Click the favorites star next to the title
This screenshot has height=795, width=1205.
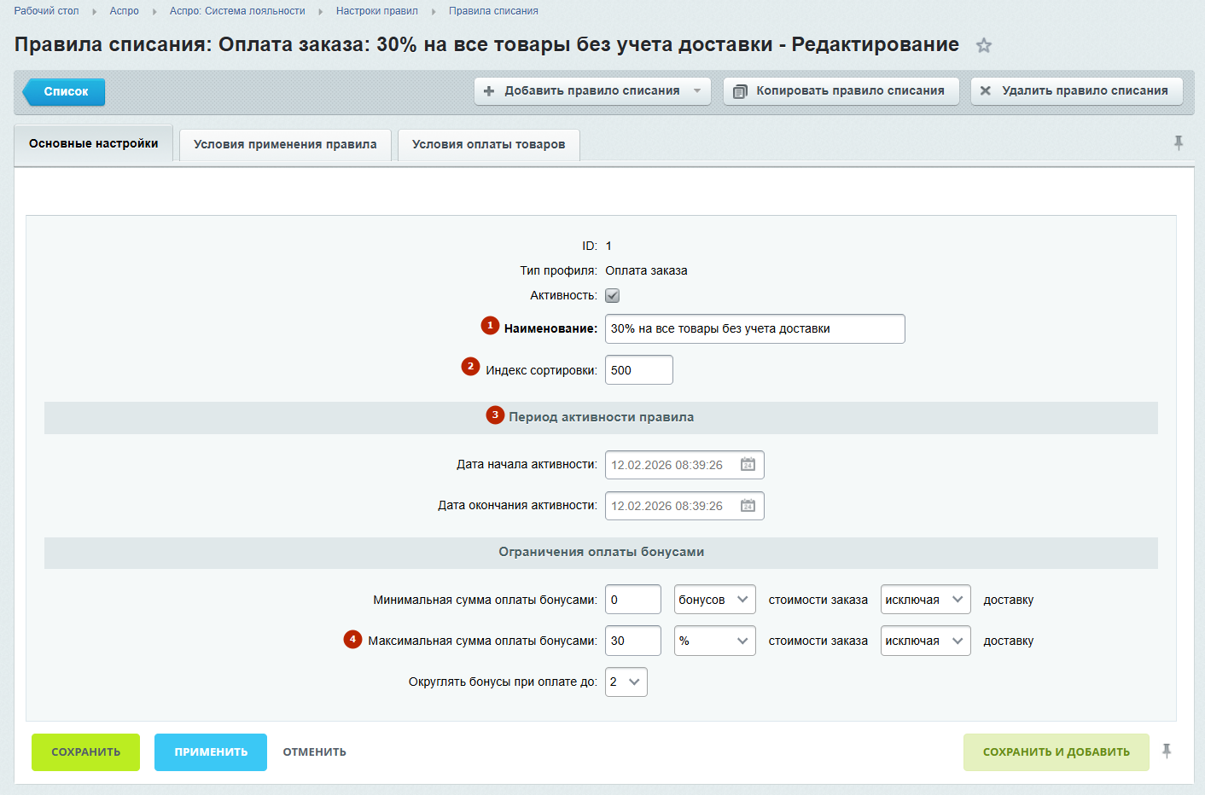click(984, 46)
